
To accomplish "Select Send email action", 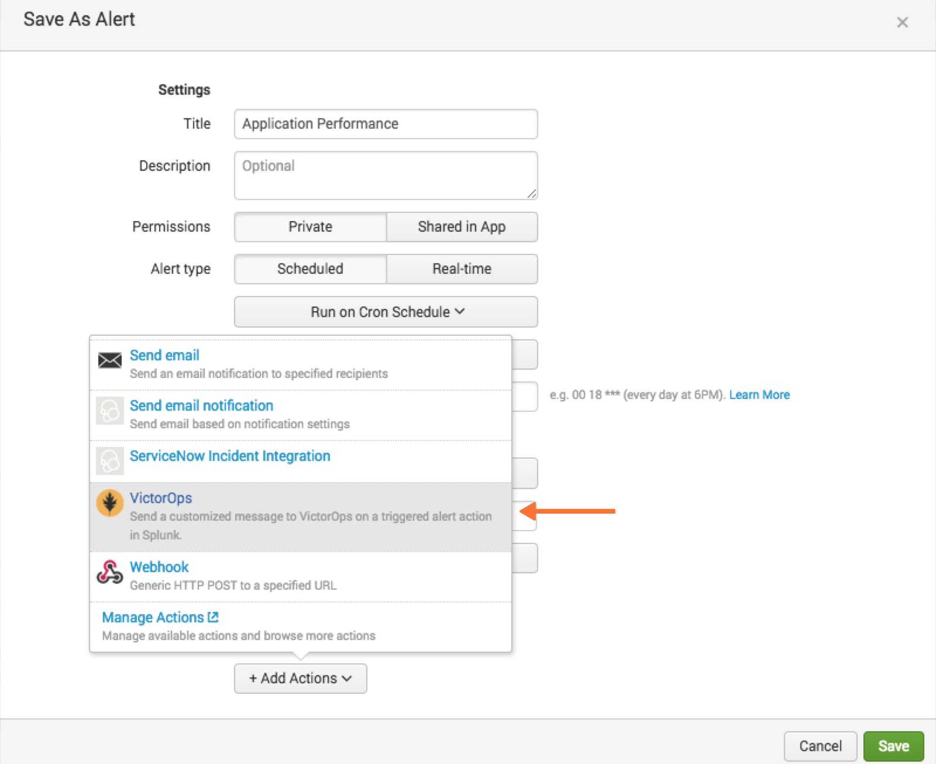I will tap(301, 364).
